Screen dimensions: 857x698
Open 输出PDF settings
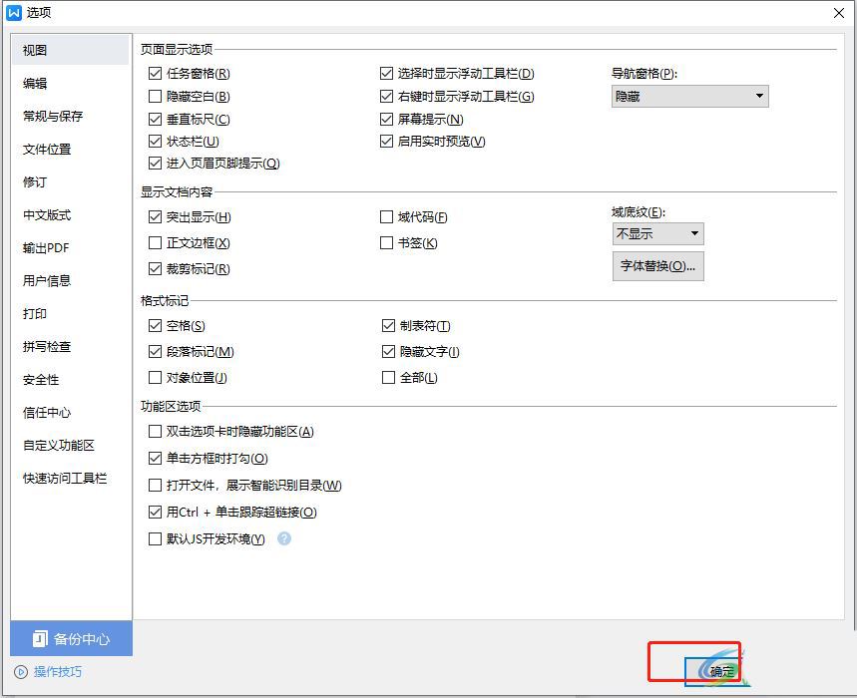[70, 248]
